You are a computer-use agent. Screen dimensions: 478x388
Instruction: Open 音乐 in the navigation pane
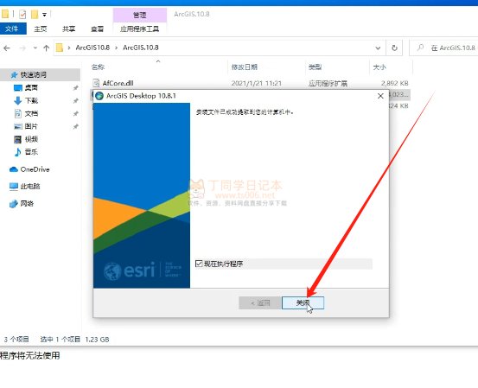[x=31, y=152]
